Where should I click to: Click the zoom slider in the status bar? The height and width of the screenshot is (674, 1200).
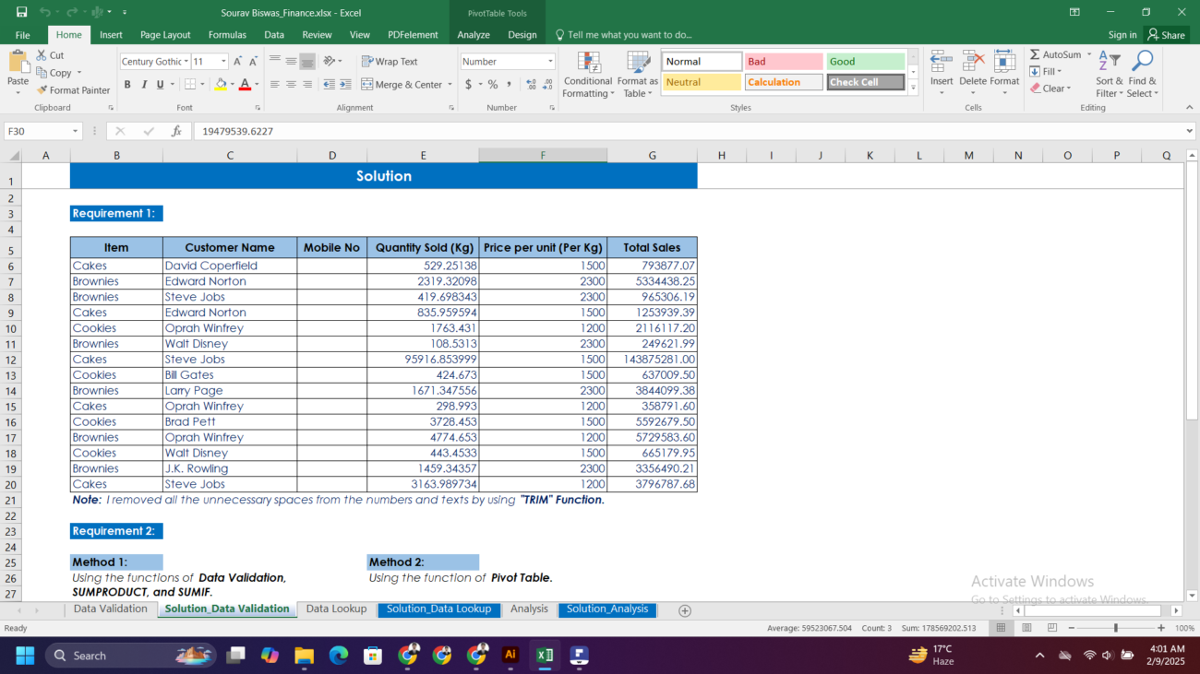(x=1115, y=628)
